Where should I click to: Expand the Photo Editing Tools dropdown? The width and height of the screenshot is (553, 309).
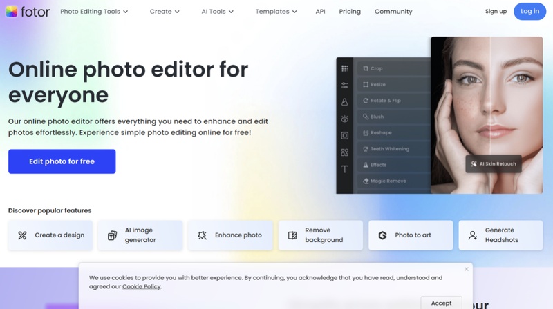pos(94,12)
